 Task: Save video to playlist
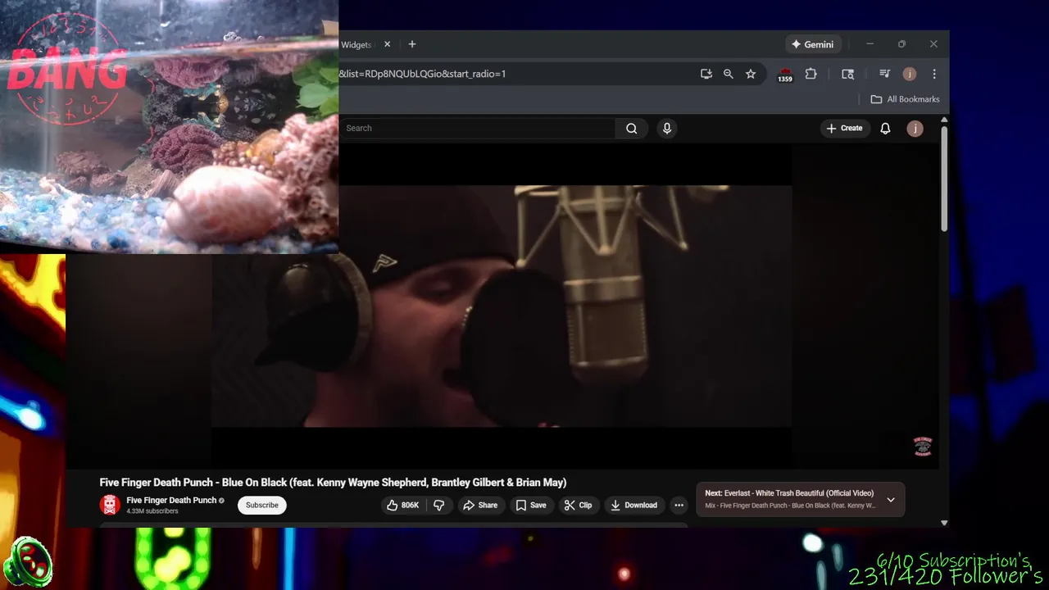[531, 505]
